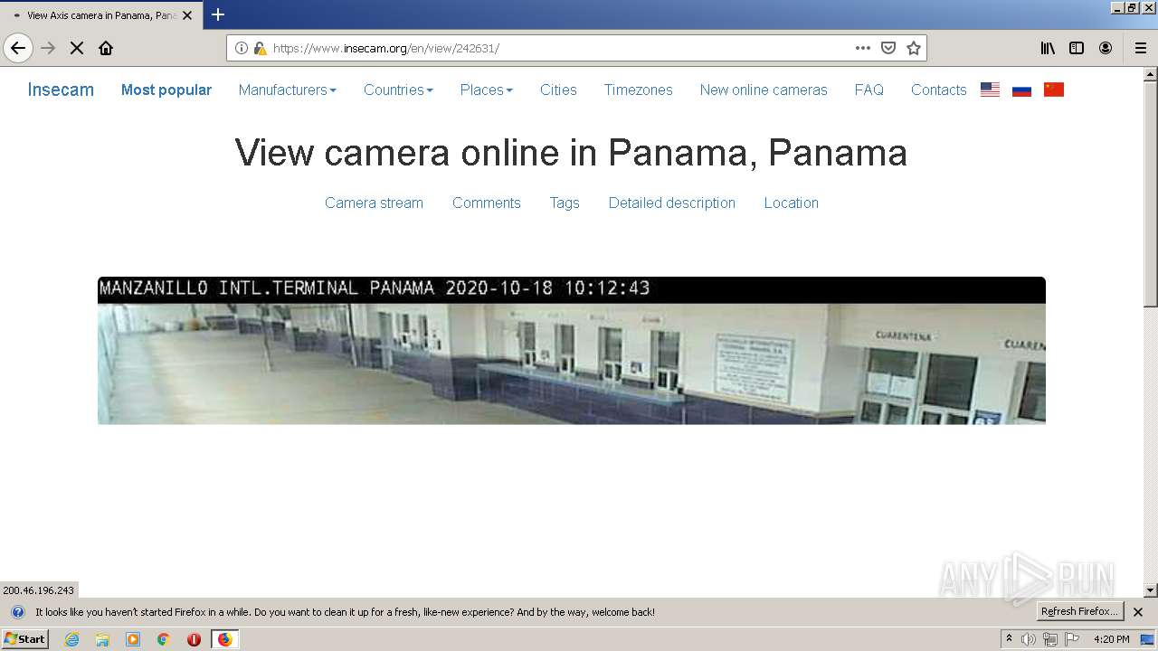
Task: Jump to the Detailed description section
Action: [671, 203]
